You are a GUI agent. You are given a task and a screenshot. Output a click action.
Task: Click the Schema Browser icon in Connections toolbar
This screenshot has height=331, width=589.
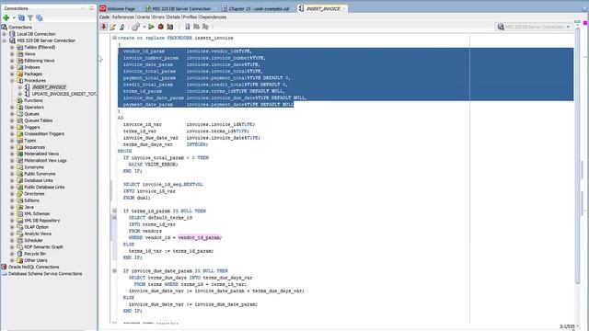(x=39, y=17)
